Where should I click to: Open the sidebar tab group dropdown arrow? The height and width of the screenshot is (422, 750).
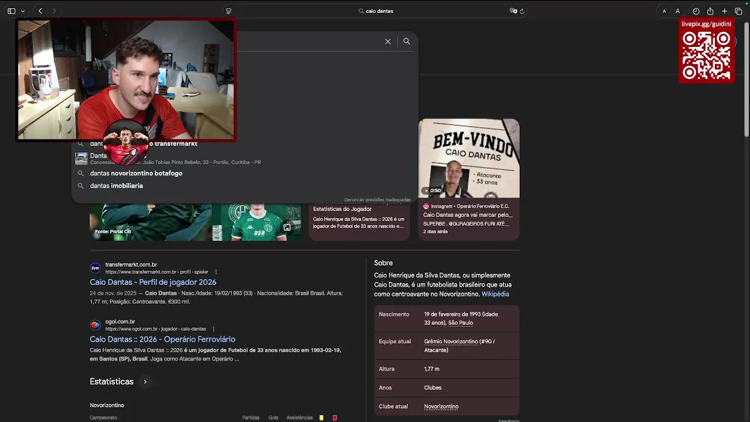coord(23,11)
